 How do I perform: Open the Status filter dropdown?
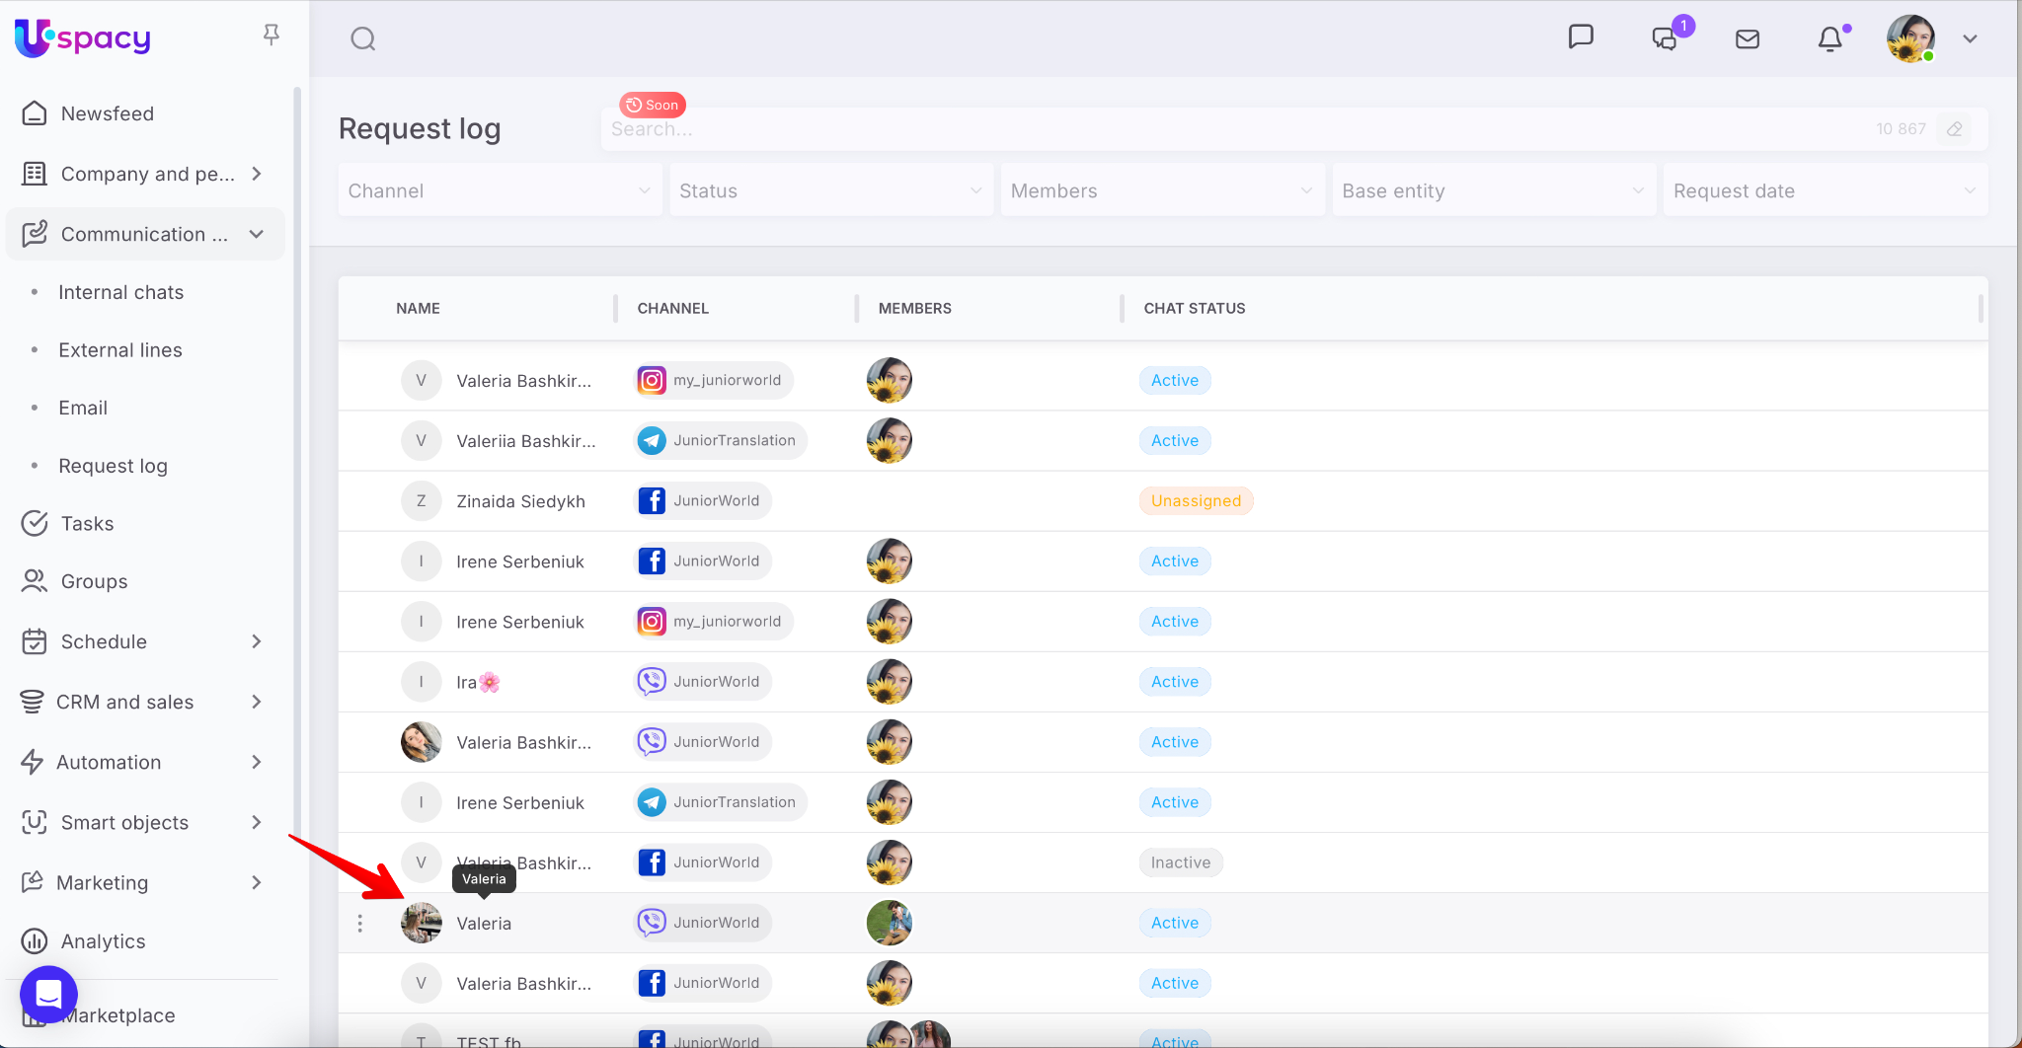click(x=830, y=191)
